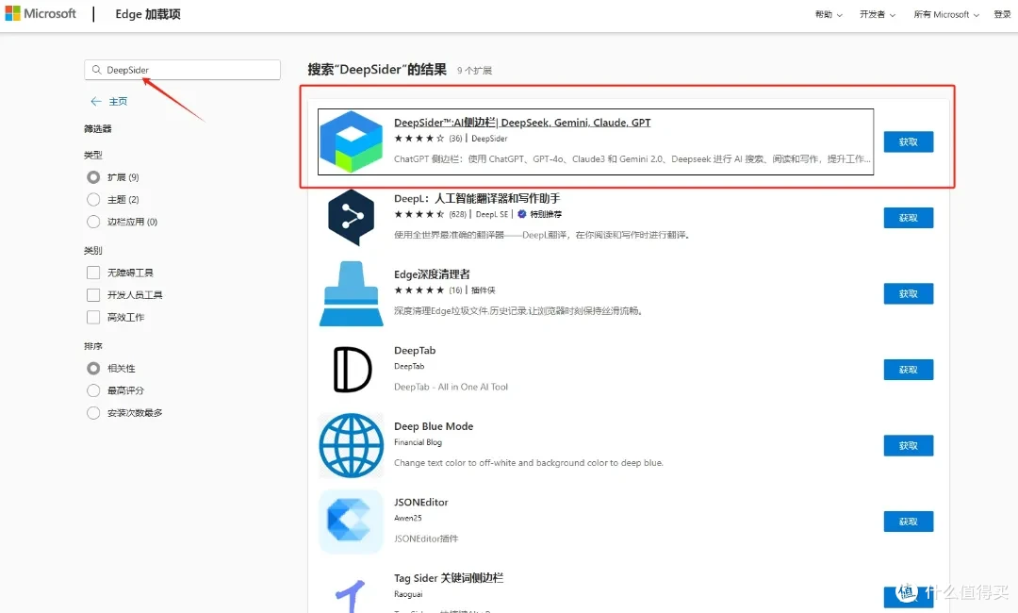
Task: Open the Edge深度清理者 brush icon
Action: point(352,293)
